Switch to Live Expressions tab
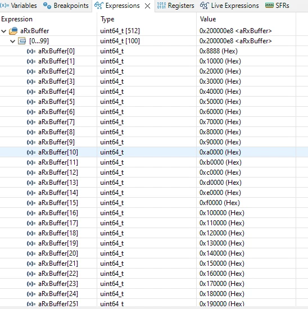308x309 pixels. (229, 6)
